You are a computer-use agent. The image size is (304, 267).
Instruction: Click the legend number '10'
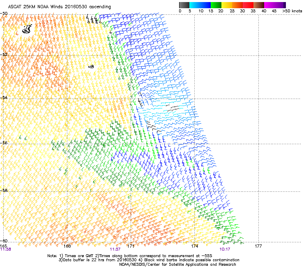click(201, 11)
